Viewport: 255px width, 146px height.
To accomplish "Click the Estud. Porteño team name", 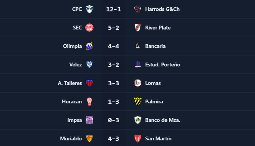I will click(x=163, y=64).
